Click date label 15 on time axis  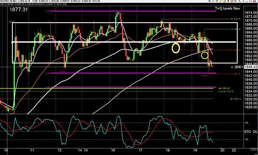click(x=85, y=150)
